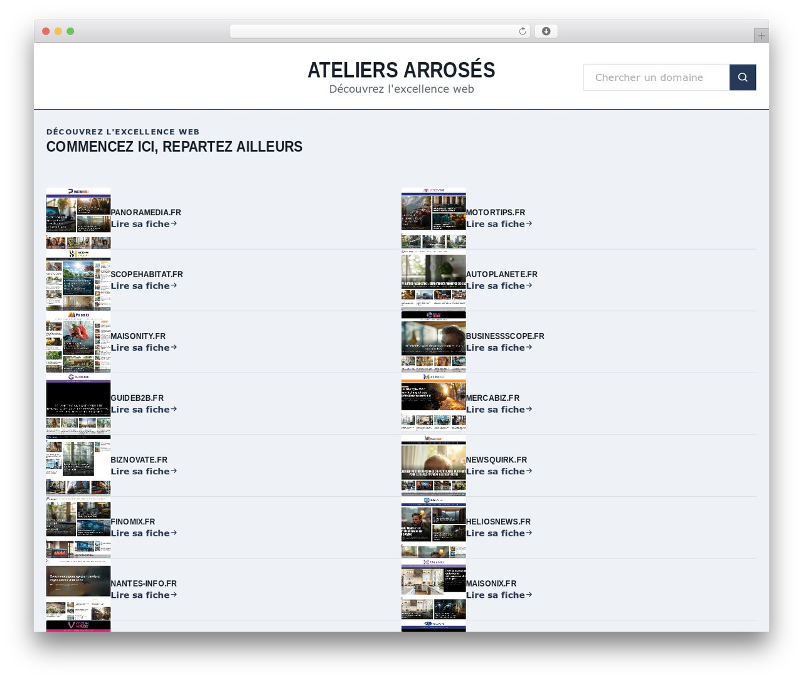Click the MOTORTIPS.FR site thumbnail
803x680 pixels.
pyautogui.click(x=433, y=218)
